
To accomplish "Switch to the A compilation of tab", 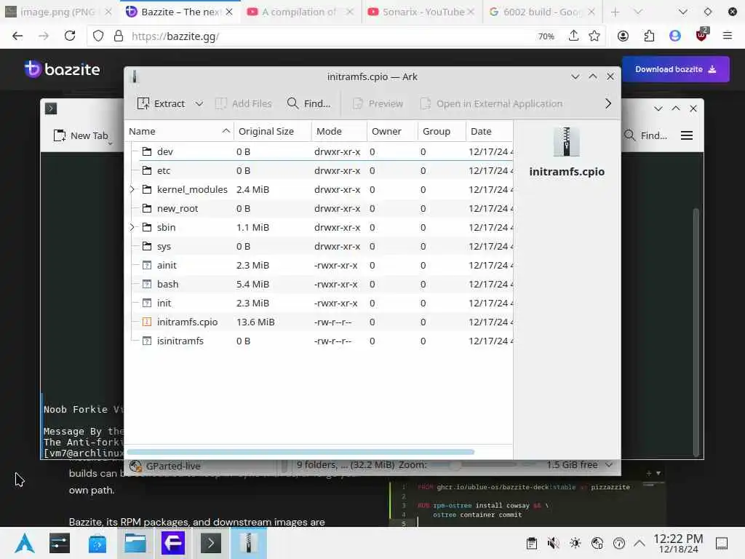I will click(300, 12).
